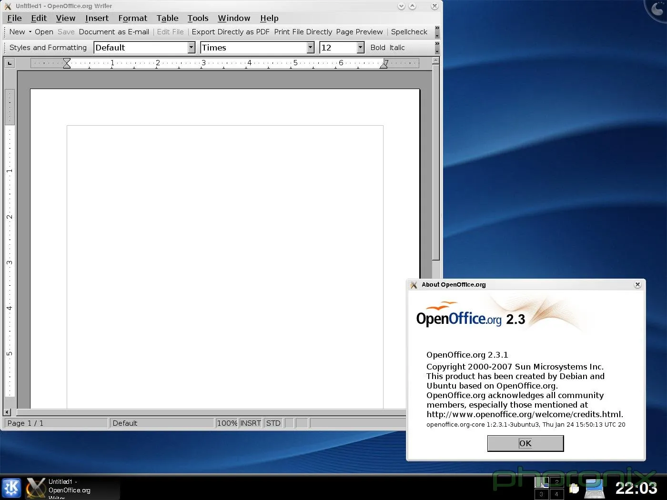Open the Edit menu

pyautogui.click(x=39, y=18)
